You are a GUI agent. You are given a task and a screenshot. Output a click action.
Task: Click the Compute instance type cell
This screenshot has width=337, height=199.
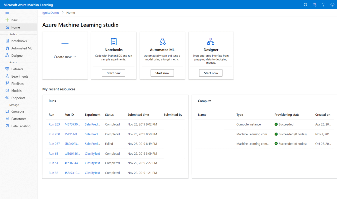pos(248,124)
